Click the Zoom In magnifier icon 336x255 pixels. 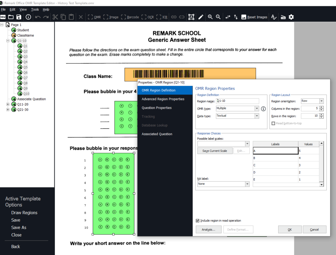[x=210, y=17]
